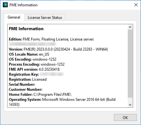Confirm with the OK button
Screen dimensions: 141x125
click(x=125, y=117)
